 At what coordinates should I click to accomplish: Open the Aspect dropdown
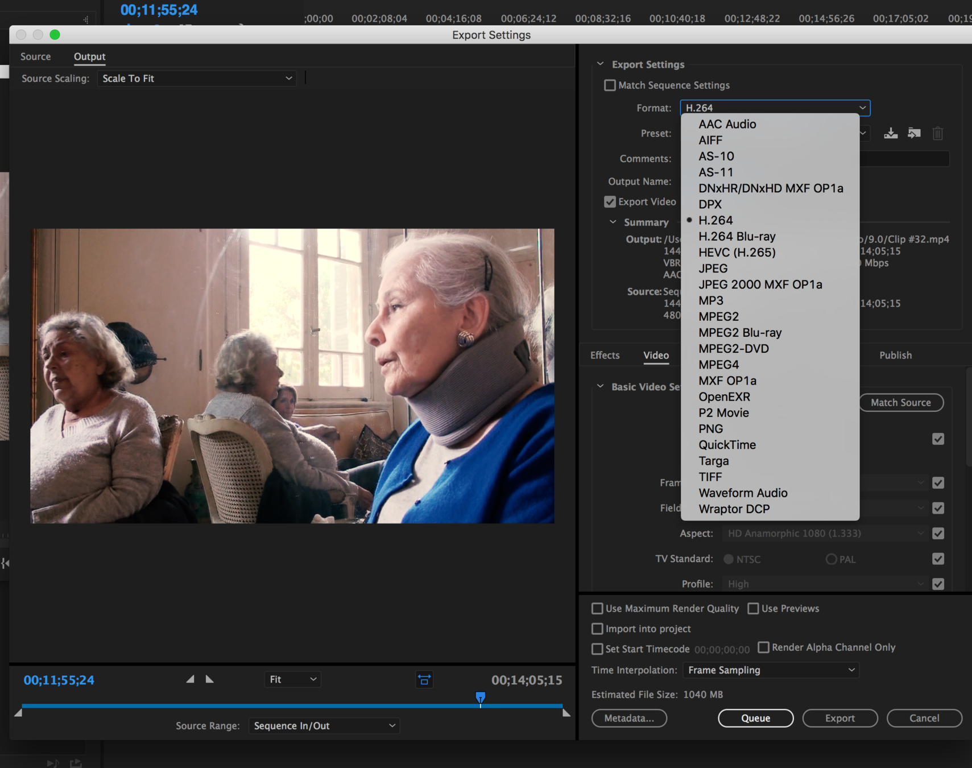[825, 534]
